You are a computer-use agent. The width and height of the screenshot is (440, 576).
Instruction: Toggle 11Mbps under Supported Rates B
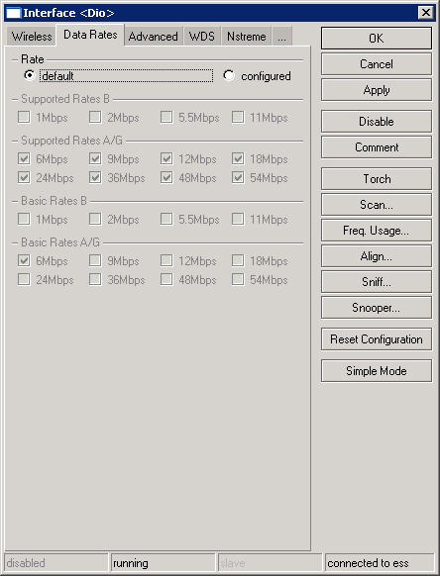(238, 117)
